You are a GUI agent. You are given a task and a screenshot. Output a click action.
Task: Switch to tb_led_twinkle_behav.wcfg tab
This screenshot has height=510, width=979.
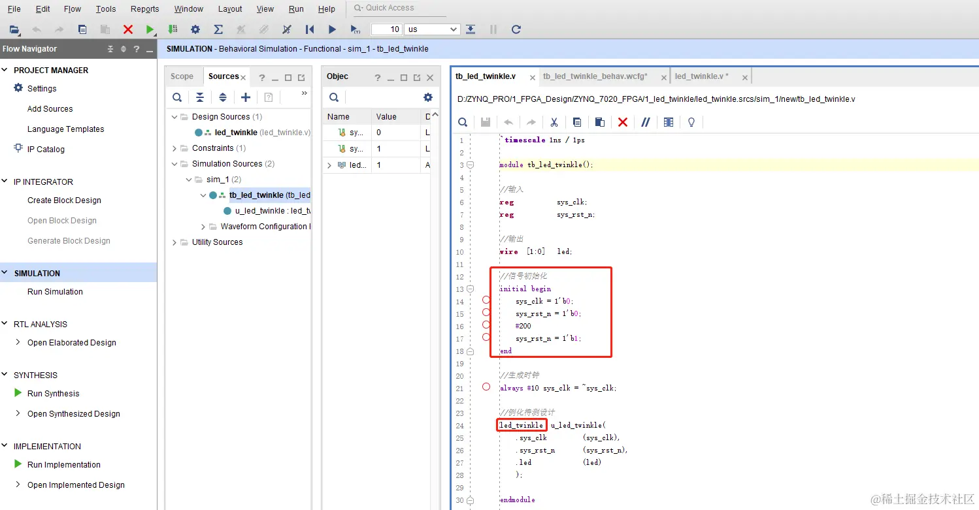point(595,76)
